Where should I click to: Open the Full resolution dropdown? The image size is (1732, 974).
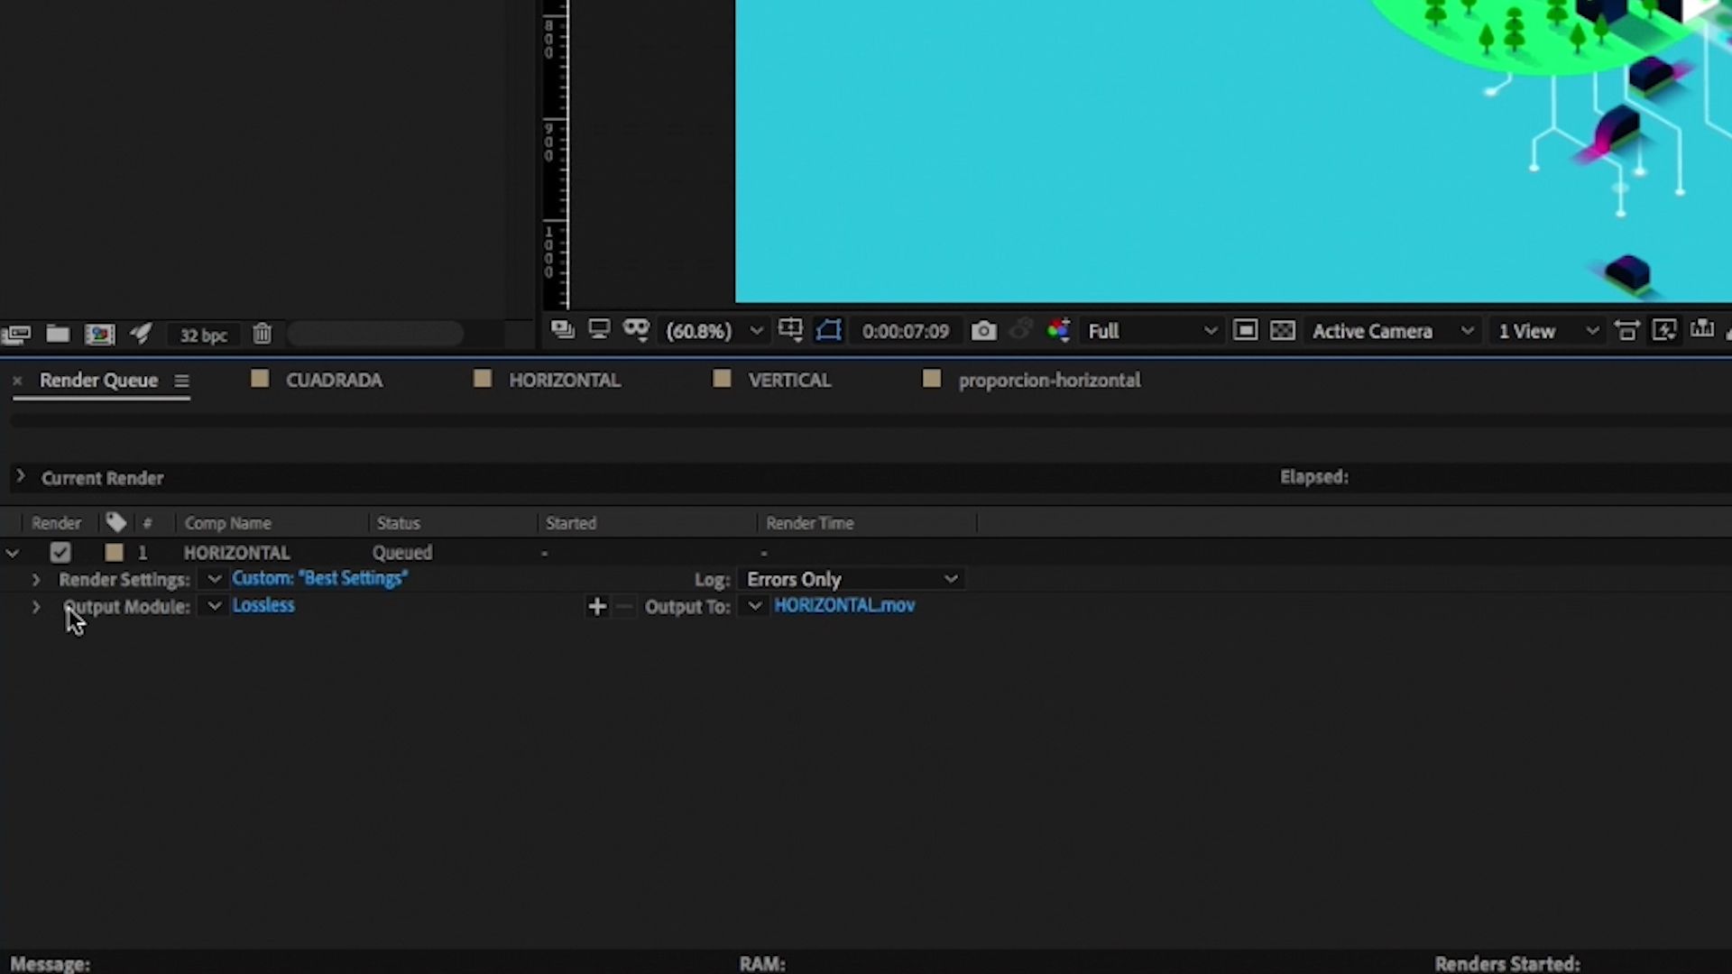click(x=1152, y=331)
